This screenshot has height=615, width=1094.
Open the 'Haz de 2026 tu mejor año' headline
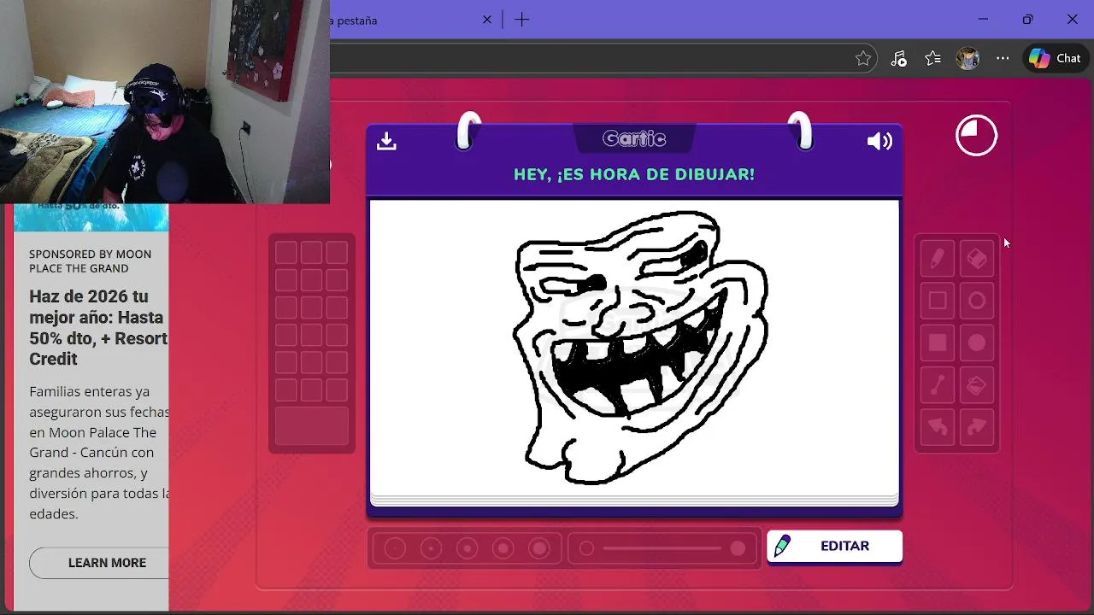(98, 328)
